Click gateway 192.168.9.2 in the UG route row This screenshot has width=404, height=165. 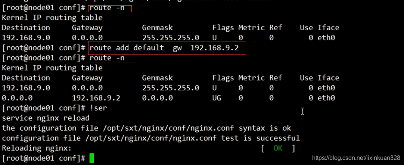pyautogui.click(x=96, y=98)
